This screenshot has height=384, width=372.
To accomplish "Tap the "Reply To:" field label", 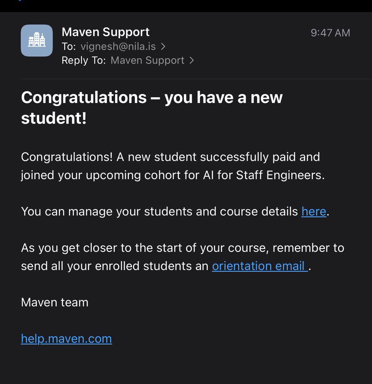I will coord(83,60).
